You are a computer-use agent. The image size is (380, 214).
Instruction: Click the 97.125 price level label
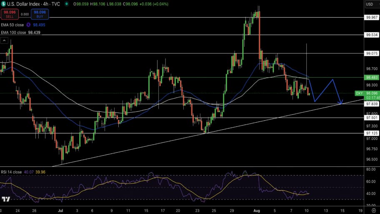tap(372, 133)
